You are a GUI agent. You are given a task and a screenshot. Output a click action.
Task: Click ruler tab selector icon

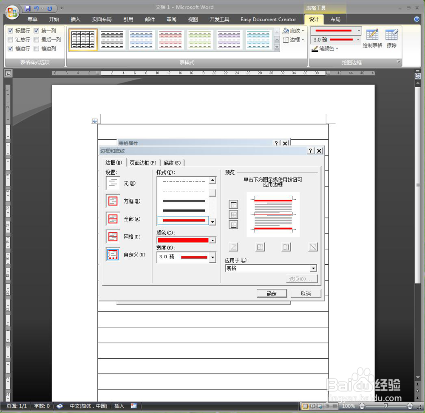click(x=8, y=73)
